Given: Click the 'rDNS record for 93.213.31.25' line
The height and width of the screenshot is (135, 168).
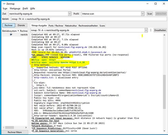Looking at the screenshot, I should coord(69,52).
